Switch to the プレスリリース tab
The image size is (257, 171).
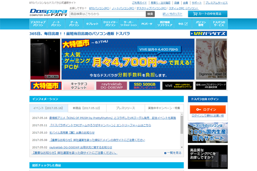point(125,108)
